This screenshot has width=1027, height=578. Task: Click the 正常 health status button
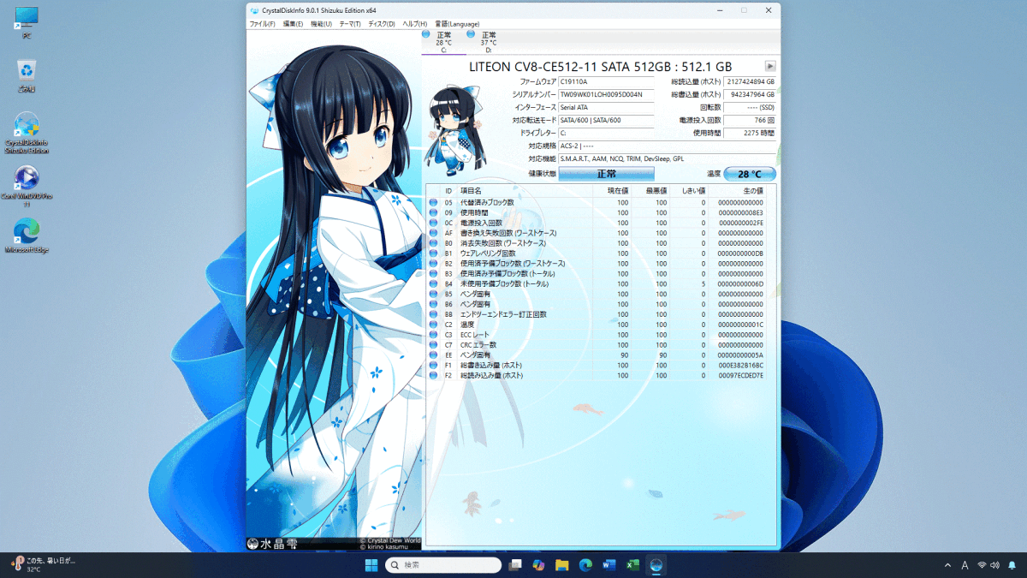pyautogui.click(x=606, y=174)
